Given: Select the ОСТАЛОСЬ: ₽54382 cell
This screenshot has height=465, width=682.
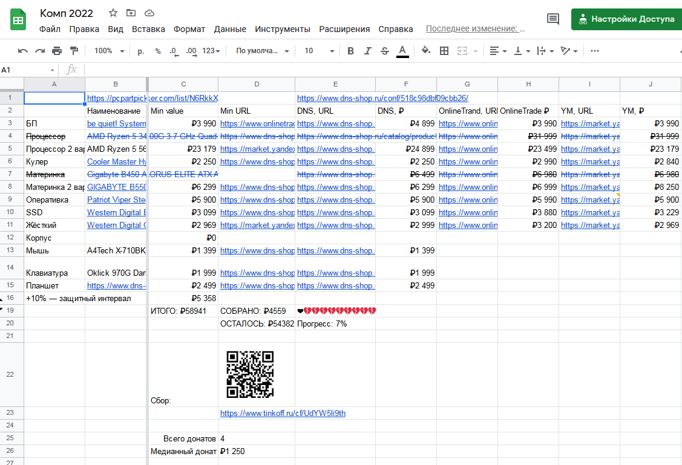Looking at the screenshot, I should click(x=257, y=324).
